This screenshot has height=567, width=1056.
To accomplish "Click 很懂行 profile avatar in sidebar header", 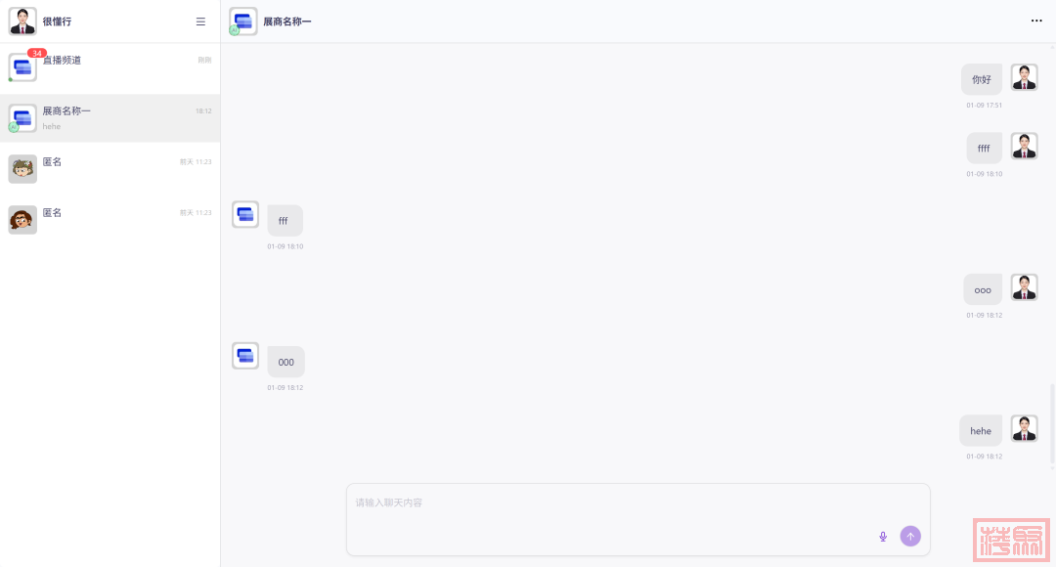I will click(22, 21).
